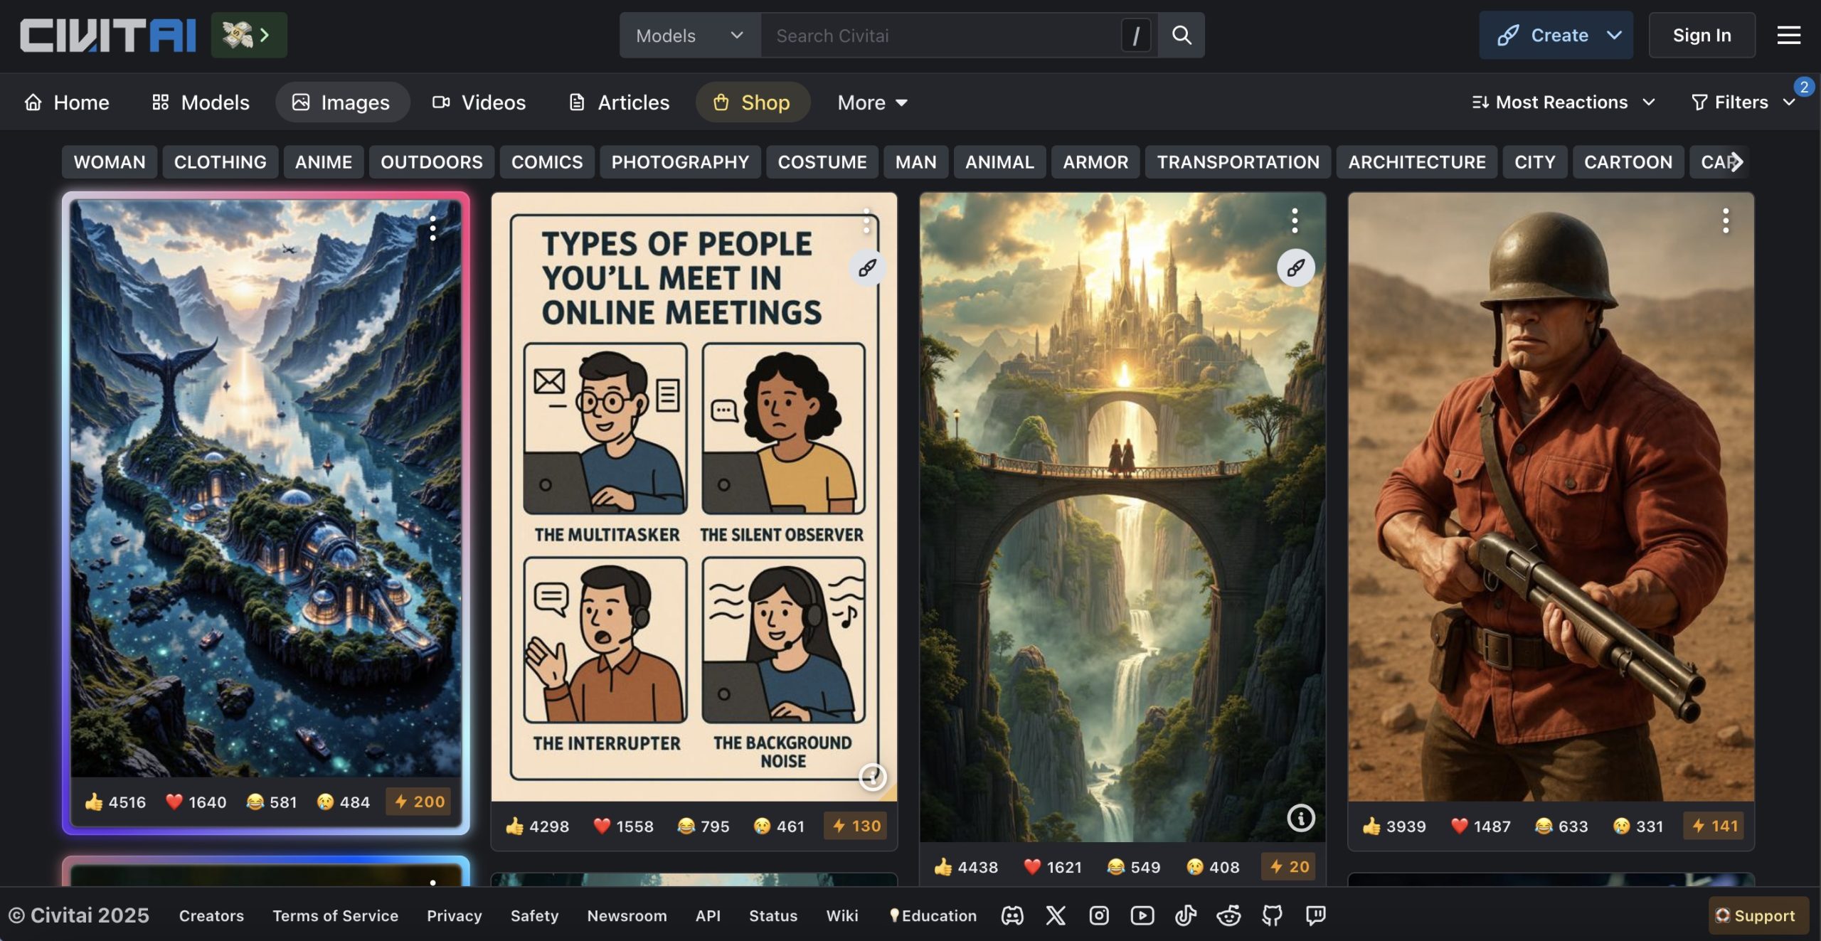Click remix brush icon on castle bridge image
Screen dimensions: 1821x941
(x=1295, y=267)
